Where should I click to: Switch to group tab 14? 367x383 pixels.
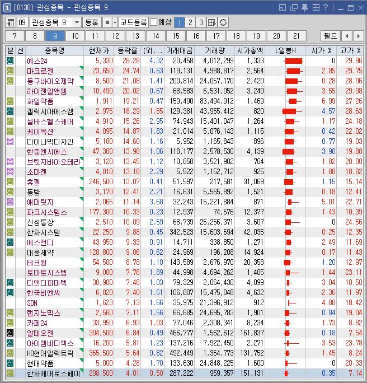coord(156,36)
